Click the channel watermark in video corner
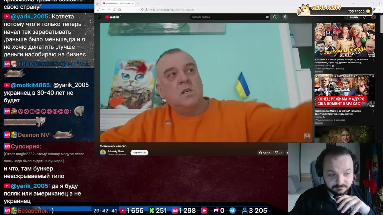The image size is (383, 215). click(x=307, y=136)
